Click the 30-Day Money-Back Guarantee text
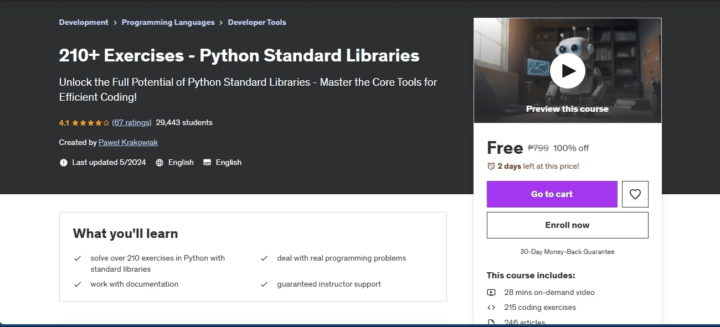This screenshot has height=327, width=720. [x=567, y=252]
